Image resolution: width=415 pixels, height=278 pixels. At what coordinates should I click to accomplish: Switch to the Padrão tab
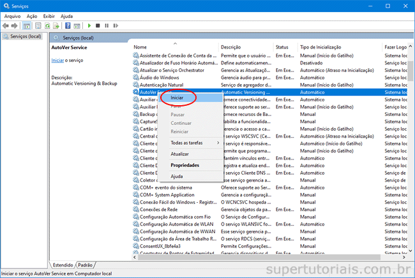pyautogui.click(x=86, y=264)
